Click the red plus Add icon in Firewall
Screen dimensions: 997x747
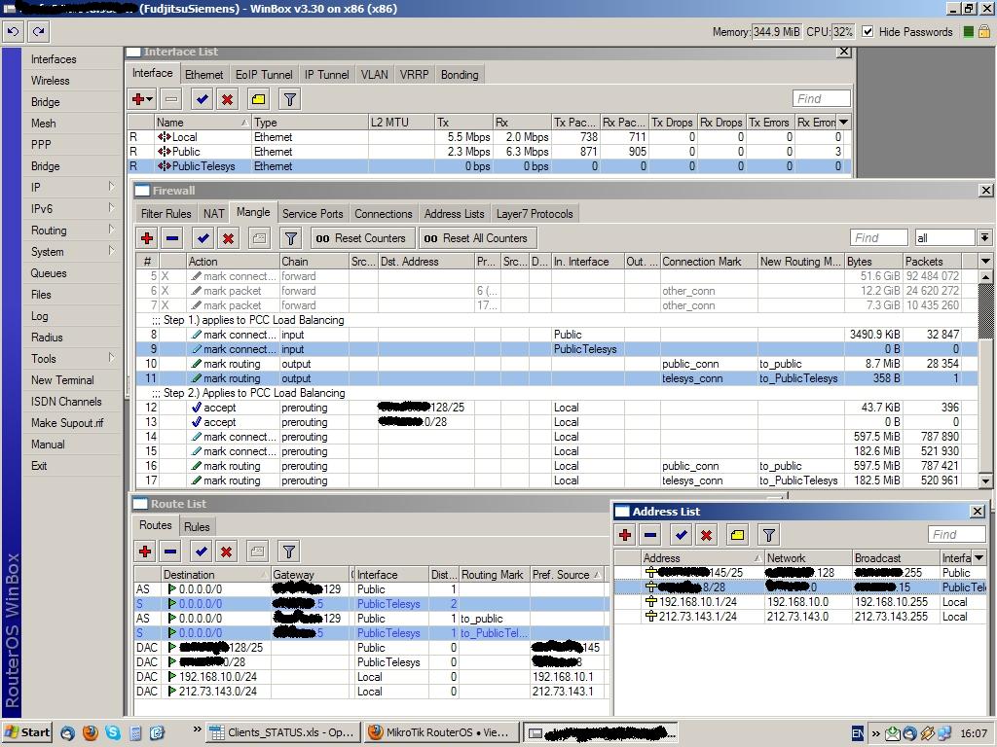click(x=147, y=238)
